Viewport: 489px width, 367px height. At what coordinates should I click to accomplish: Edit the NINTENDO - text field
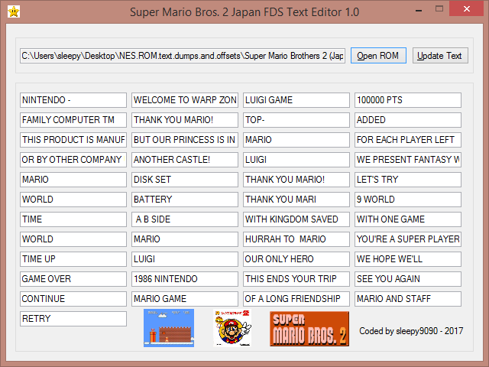point(73,100)
